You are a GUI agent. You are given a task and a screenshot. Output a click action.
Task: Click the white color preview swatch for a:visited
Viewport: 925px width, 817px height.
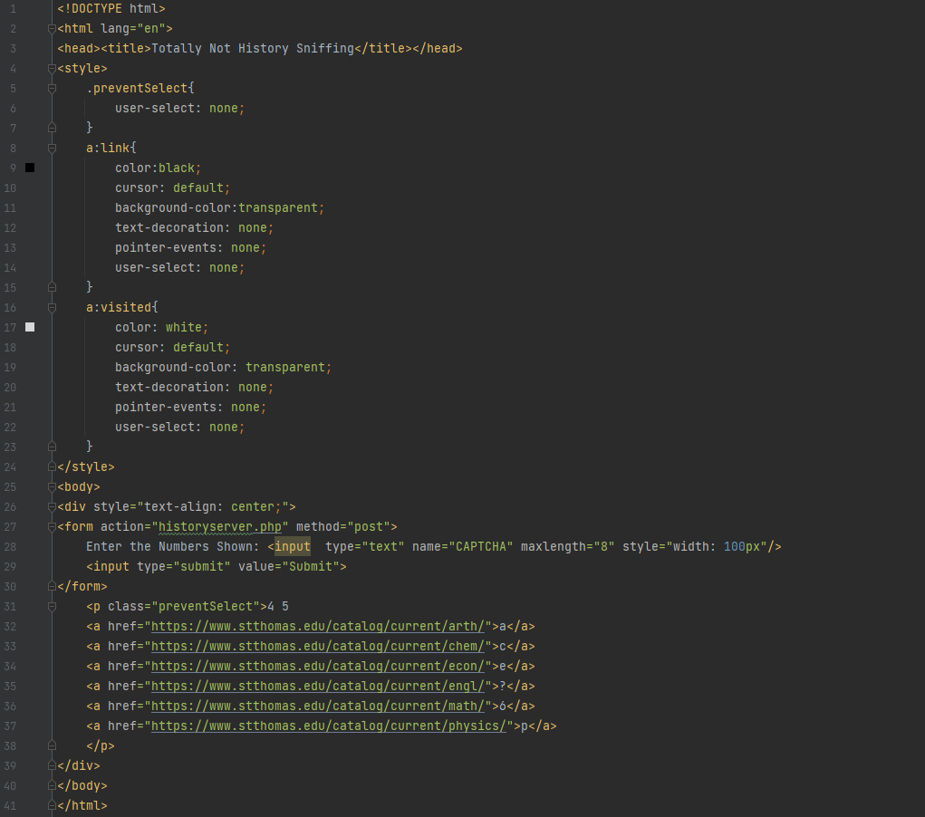(30, 327)
